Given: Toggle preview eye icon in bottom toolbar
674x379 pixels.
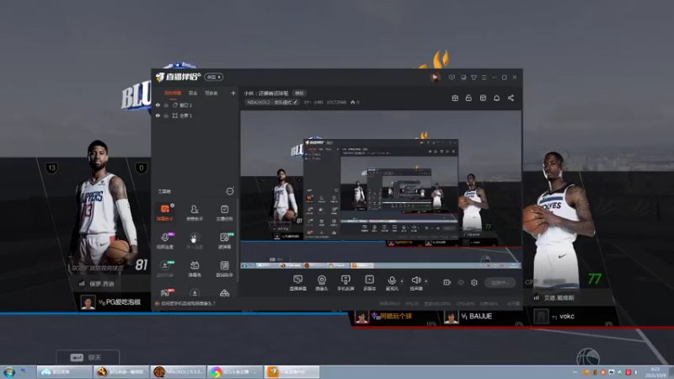Looking at the screenshot, I should 461,282.
